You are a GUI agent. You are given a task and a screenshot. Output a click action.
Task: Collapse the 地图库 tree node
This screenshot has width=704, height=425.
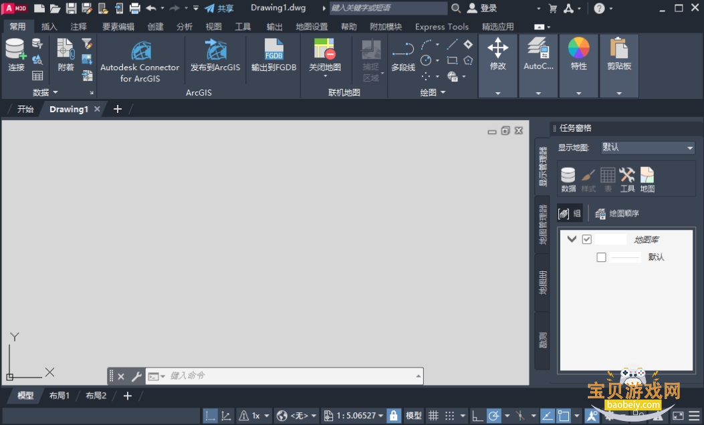pos(572,239)
